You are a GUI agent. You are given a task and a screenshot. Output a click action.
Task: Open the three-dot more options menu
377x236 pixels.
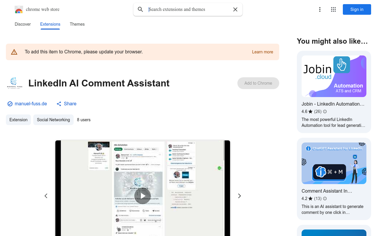320,9
